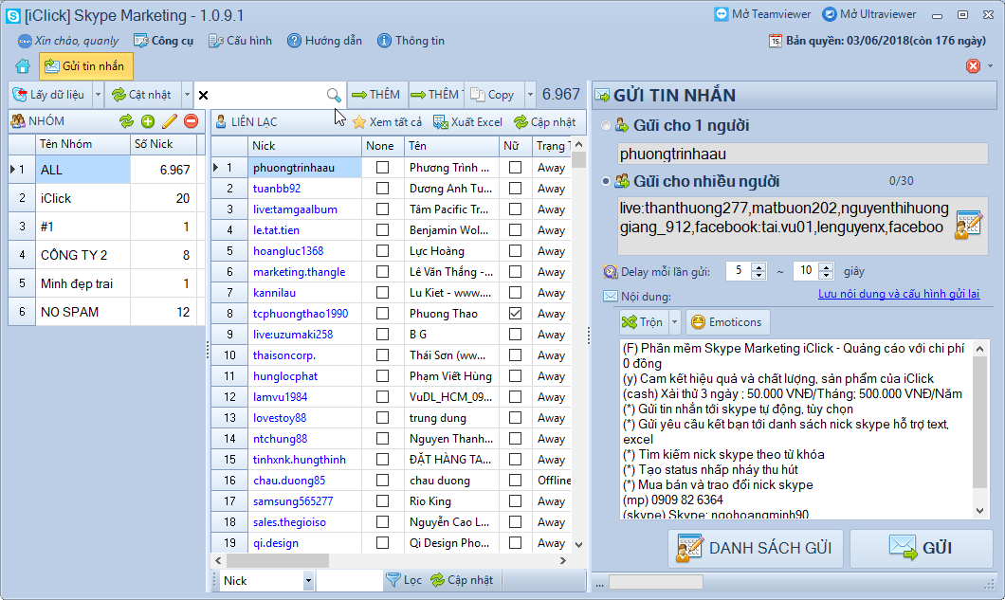
Task: Select the Gửi cho 1 người radio button
Action: [x=606, y=126]
